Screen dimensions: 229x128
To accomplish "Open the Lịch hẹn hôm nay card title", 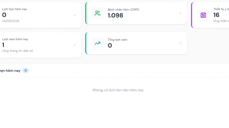I will point(14,9).
